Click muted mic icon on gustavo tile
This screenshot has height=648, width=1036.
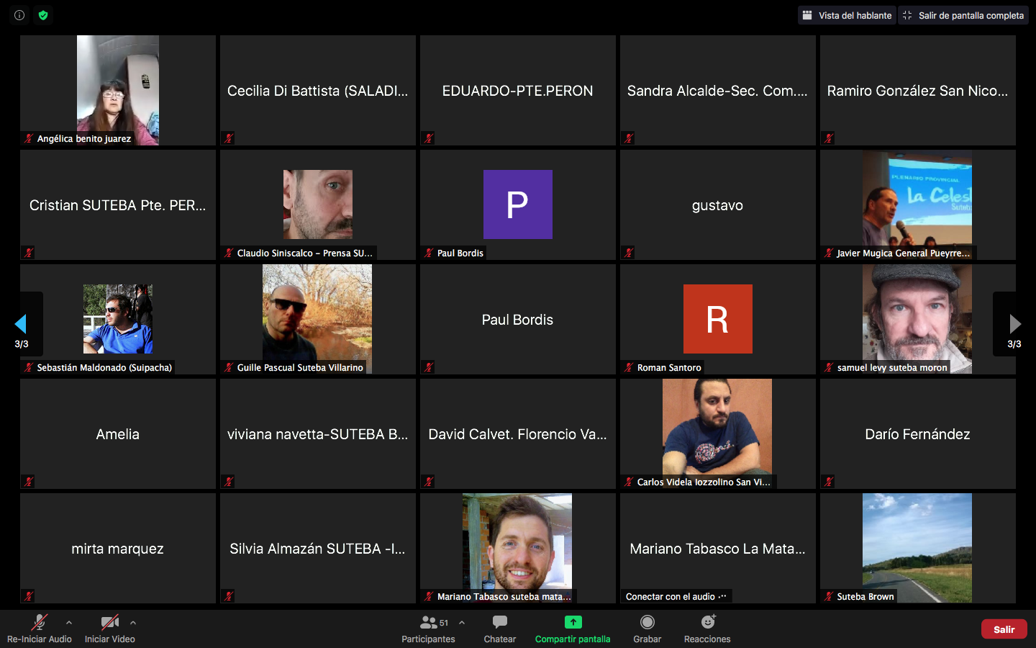tap(629, 253)
